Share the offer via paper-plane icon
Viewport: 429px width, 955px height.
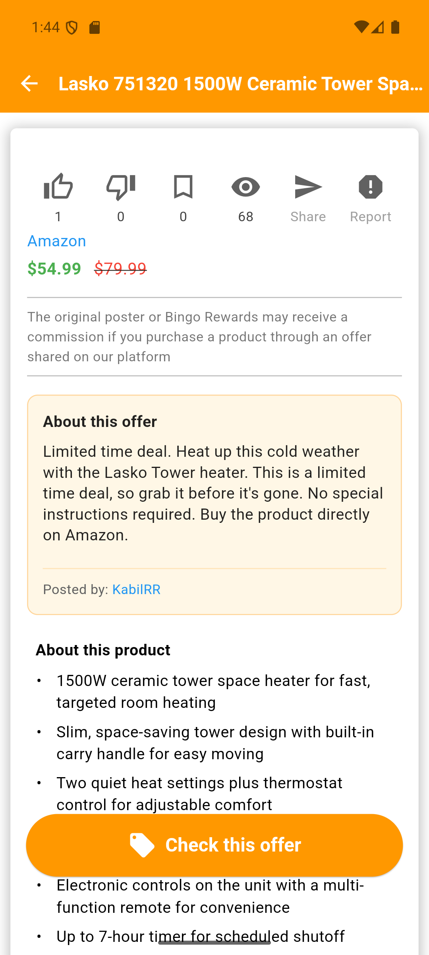[308, 187]
